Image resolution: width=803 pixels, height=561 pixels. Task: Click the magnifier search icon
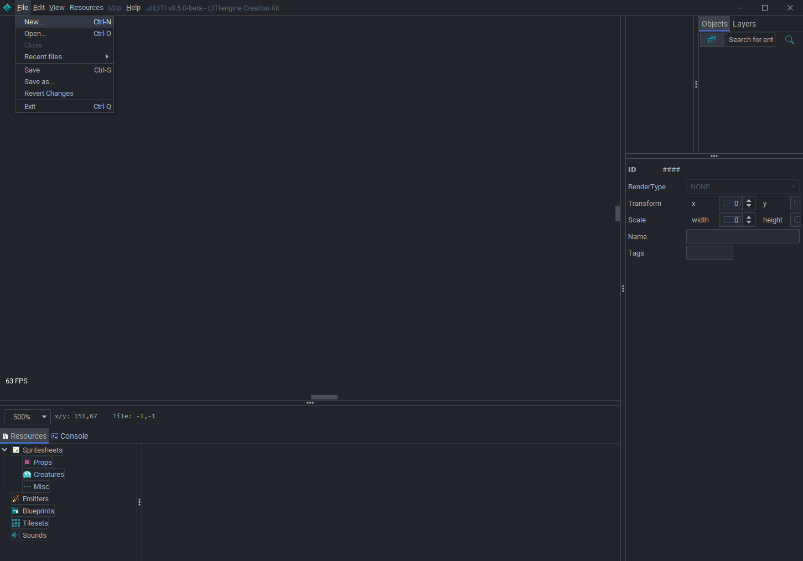[x=790, y=40]
